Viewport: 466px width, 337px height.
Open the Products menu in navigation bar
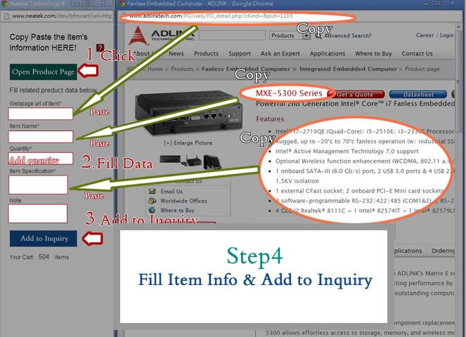206,53
